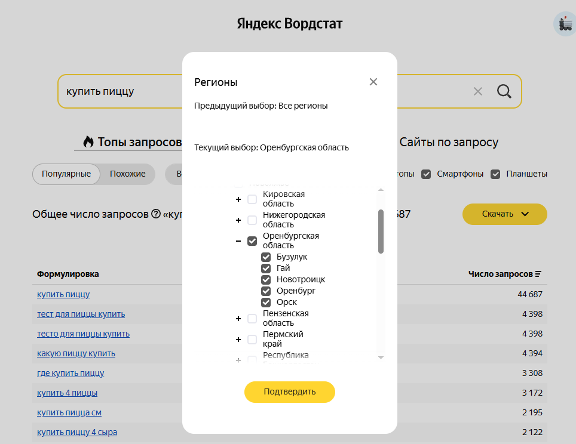Open the Скачать dropdown

(505, 214)
